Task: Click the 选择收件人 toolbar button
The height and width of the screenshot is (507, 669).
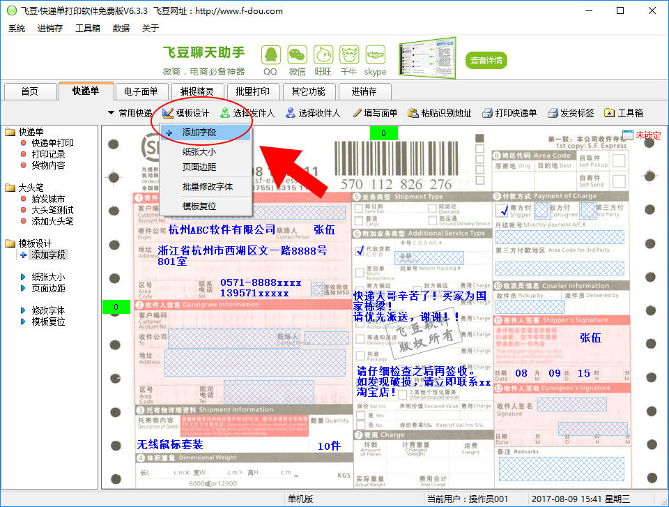Action: coord(313,113)
